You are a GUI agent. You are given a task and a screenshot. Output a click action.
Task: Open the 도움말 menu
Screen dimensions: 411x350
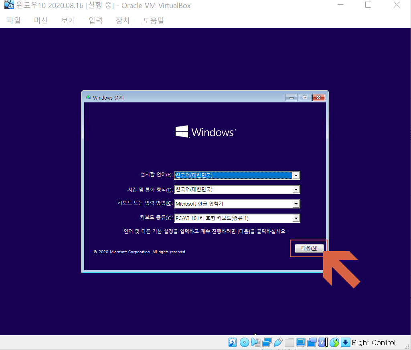(153, 20)
